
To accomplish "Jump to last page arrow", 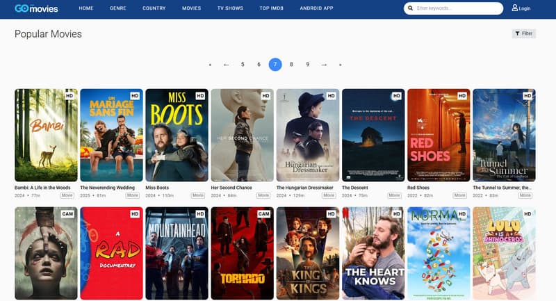I will (340, 65).
